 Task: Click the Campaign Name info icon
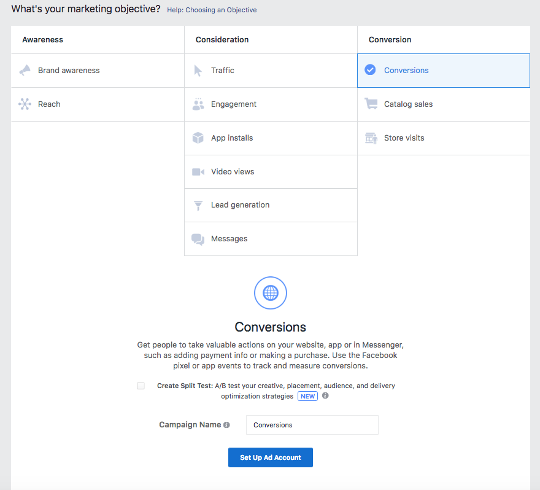pos(226,425)
